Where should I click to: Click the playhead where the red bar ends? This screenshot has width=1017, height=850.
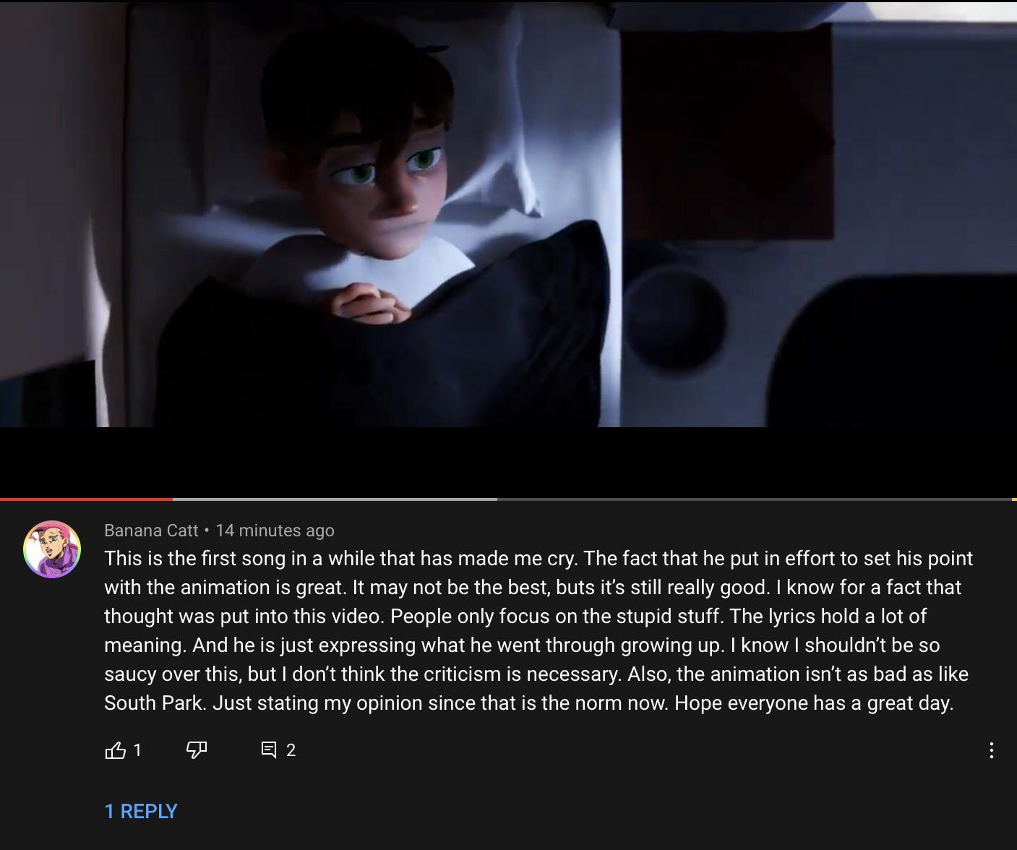(x=173, y=499)
